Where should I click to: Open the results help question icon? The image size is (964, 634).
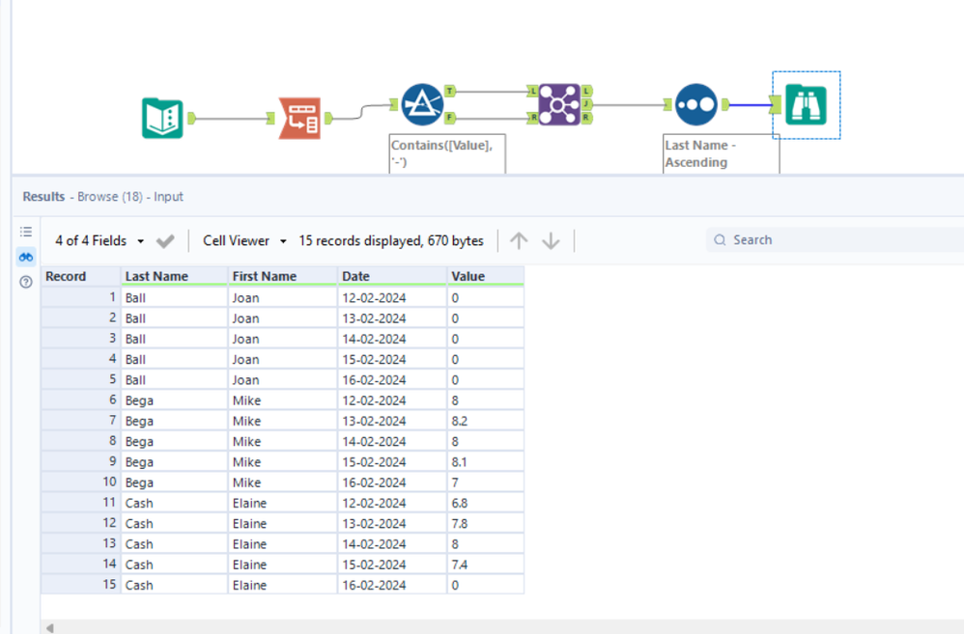26,282
